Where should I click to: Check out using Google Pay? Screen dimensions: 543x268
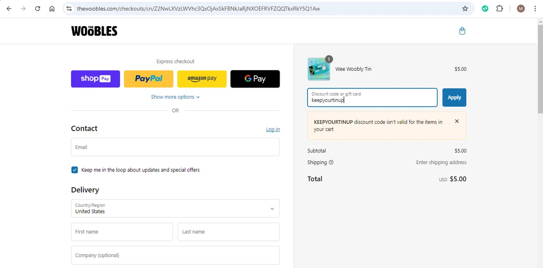tap(255, 79)
